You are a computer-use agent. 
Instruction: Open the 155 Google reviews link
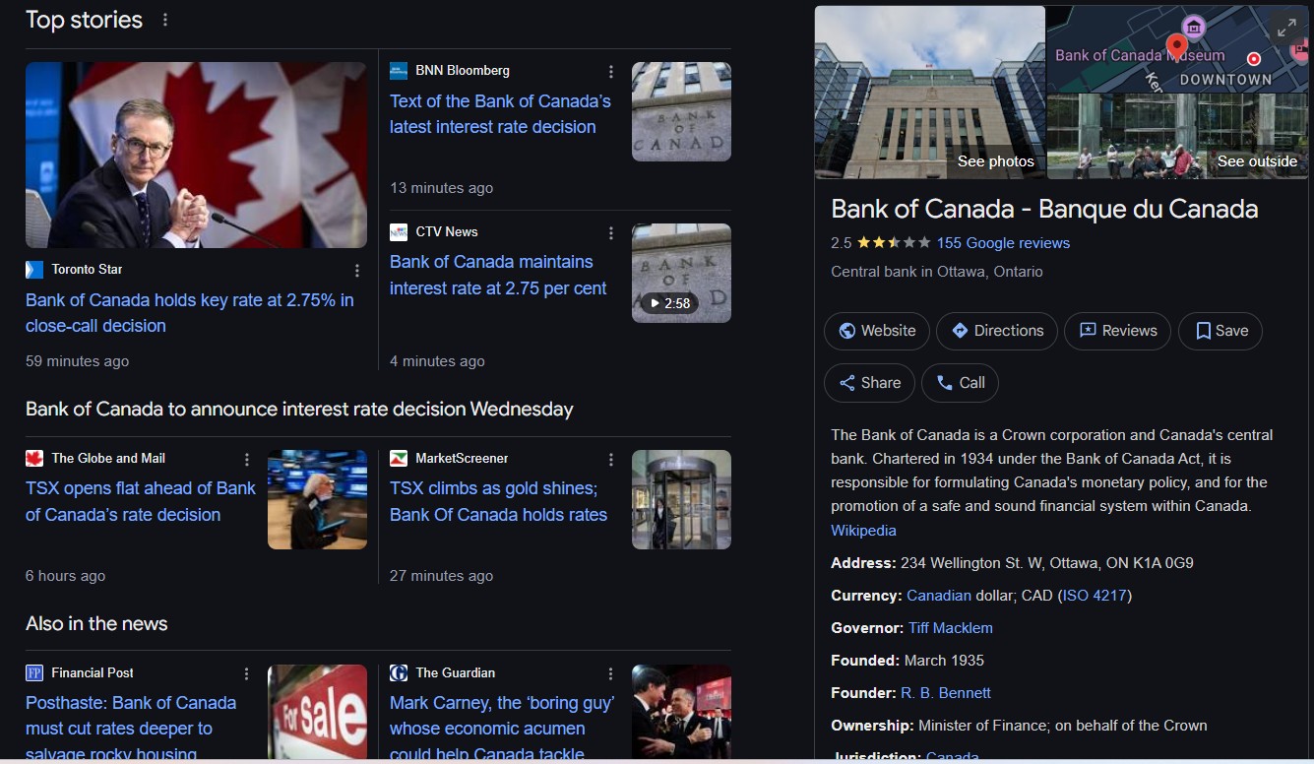click(x=1003, y=243)
